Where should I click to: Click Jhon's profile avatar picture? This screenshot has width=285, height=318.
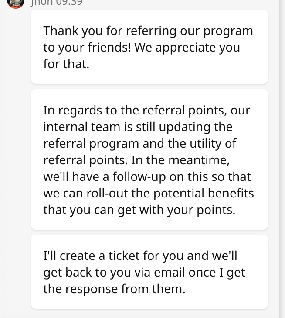point(16,3)
